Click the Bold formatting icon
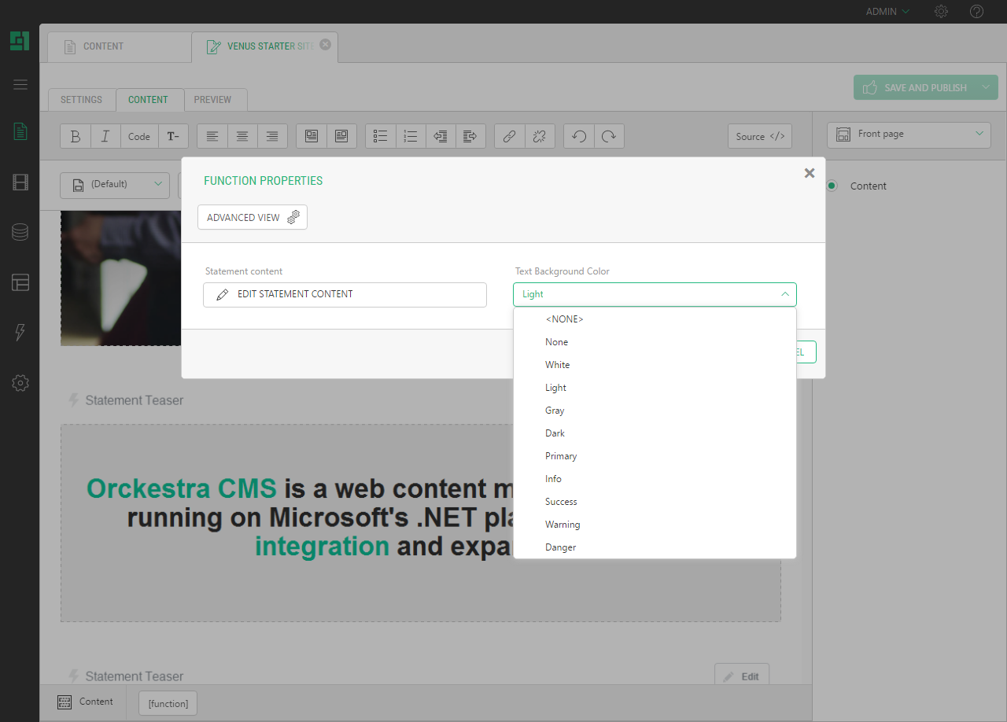The image size is (1007, 722). (76, 136)
